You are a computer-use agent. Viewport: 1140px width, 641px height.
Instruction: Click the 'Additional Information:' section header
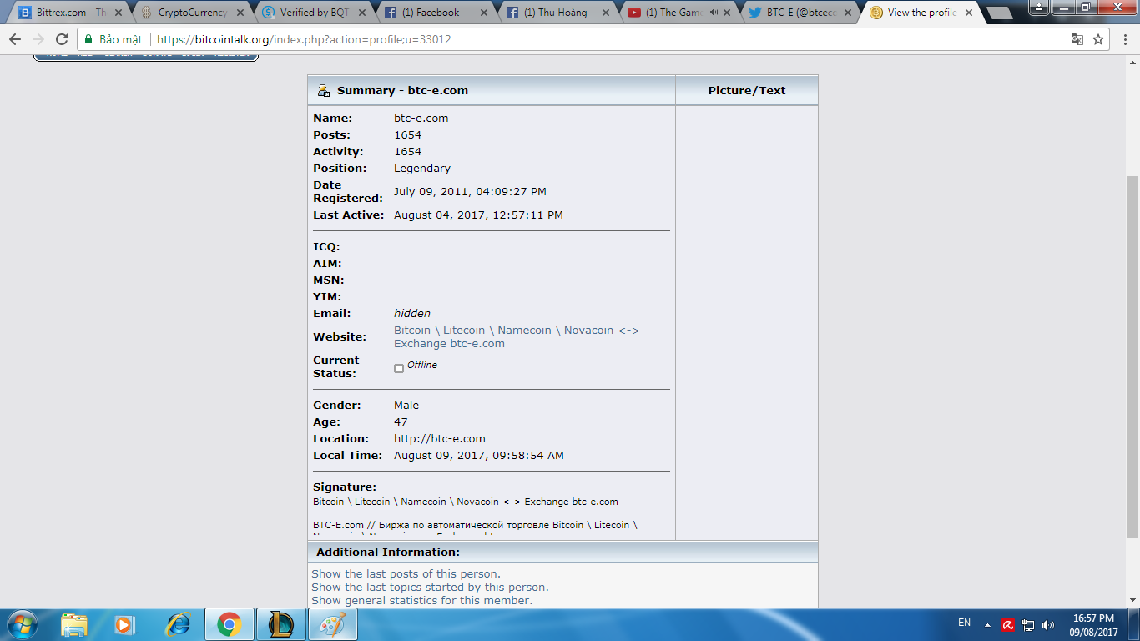388,552
